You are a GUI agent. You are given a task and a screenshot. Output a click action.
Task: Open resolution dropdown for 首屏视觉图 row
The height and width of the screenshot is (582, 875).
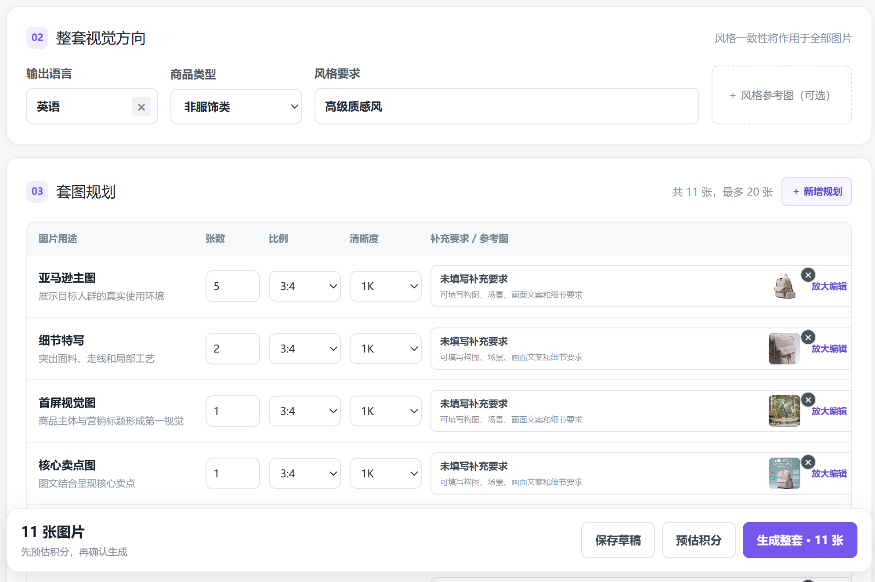click(386, 411)
